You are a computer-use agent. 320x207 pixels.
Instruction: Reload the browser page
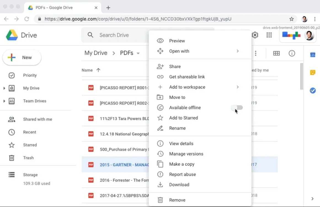tap(27, 19)
